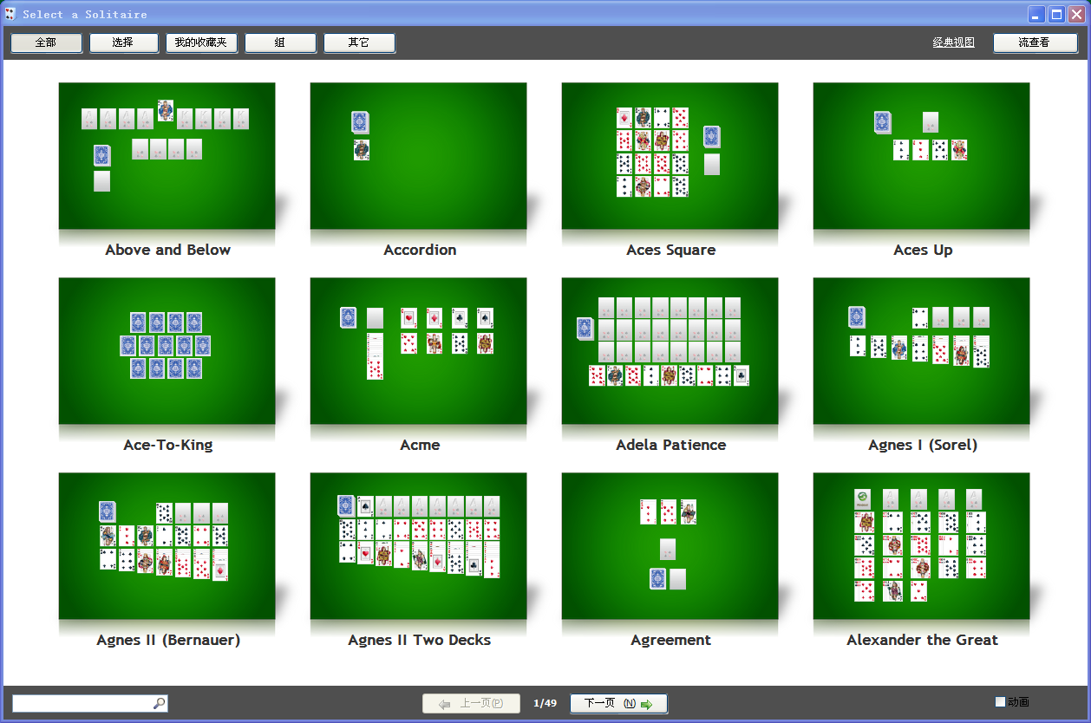Open the Accordion game thumbnail

418,156
